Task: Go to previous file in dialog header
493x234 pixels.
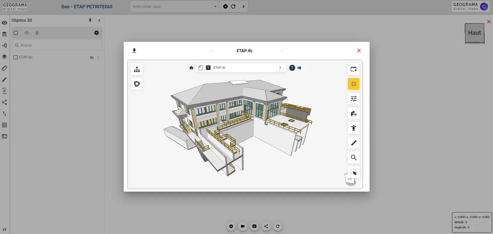Action: pyautogui.click(x=211, y=51)
